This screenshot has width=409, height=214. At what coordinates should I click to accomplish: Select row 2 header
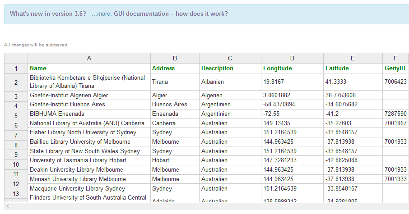pyautogui.click(x=16, y=82)
